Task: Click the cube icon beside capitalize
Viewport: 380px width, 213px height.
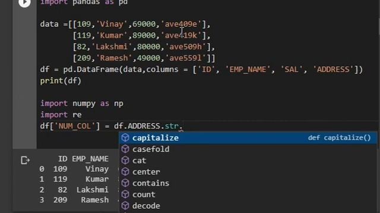Action: click(125, 138)
